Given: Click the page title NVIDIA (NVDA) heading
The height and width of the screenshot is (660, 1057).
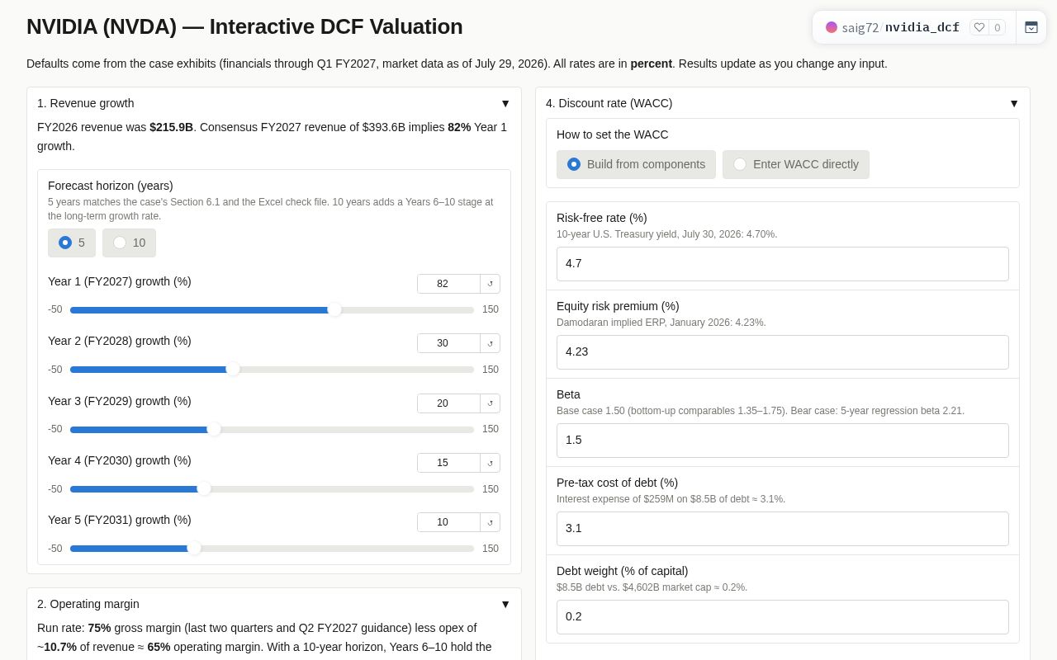Looking at the screenshot, I should click(x=244, y=26).
